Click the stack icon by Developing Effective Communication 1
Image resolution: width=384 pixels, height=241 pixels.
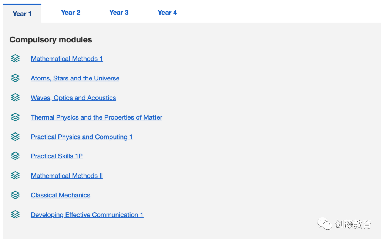click(15, 215)
